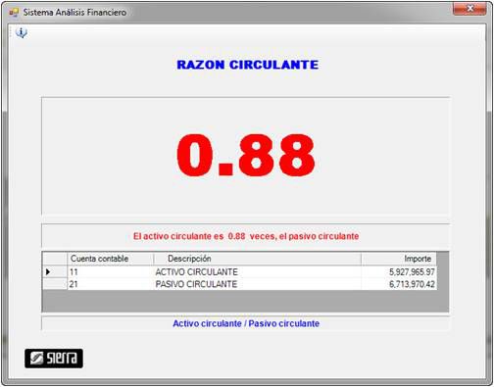Click the information icon in the toolbar

pyautogui.click(x=22, y=32)
